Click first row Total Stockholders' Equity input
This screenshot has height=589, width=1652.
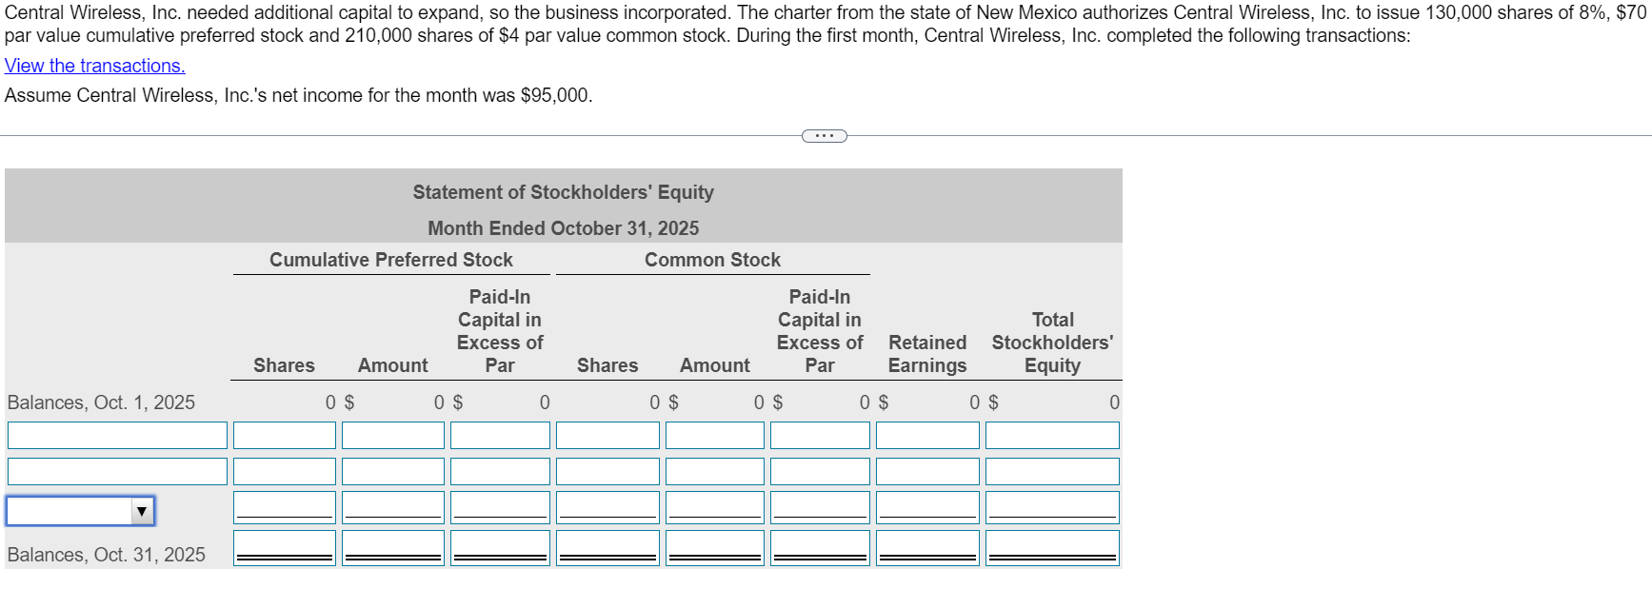pyautogui.click(x=1052, y=436)
